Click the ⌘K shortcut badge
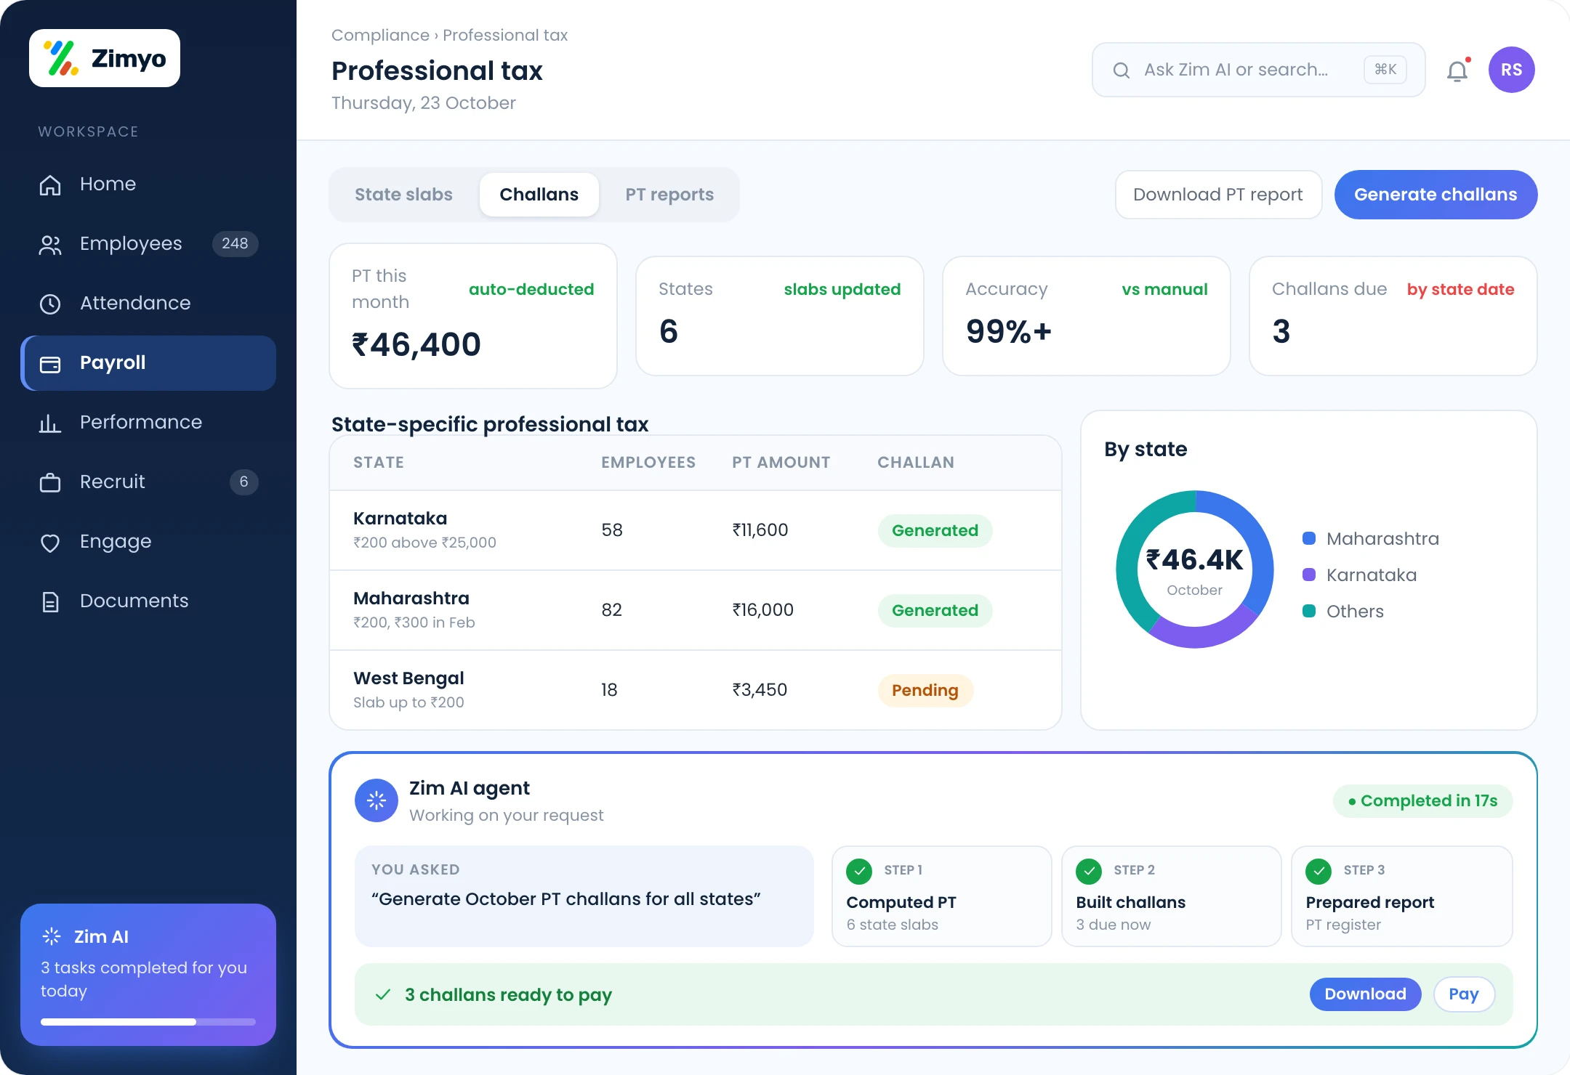 [1385, 70]
